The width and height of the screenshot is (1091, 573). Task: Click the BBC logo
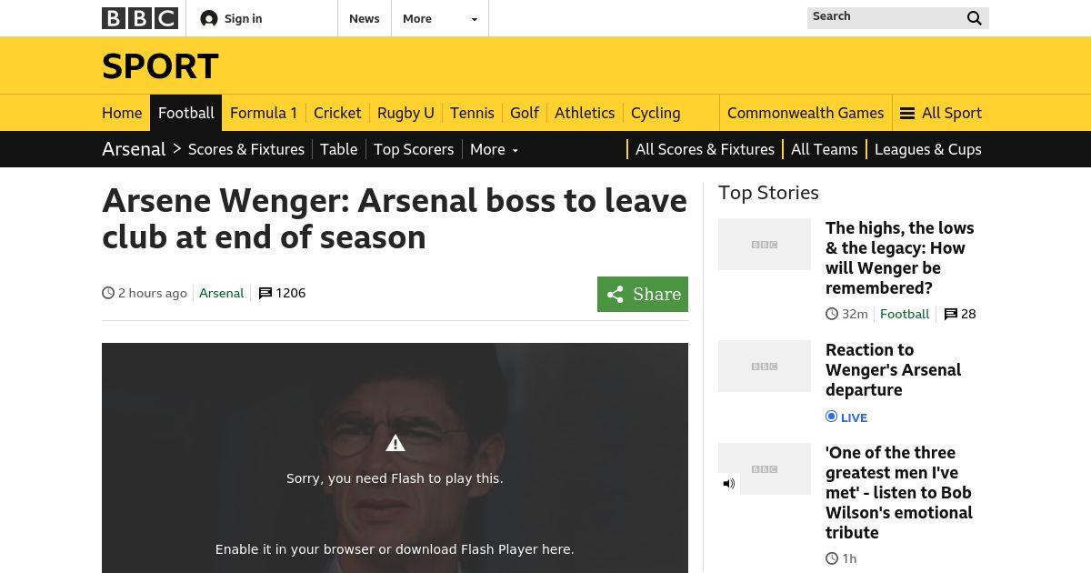coord(140,18)
